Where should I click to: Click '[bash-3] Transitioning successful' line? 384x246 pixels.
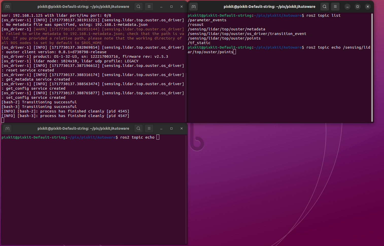[39, 107]
